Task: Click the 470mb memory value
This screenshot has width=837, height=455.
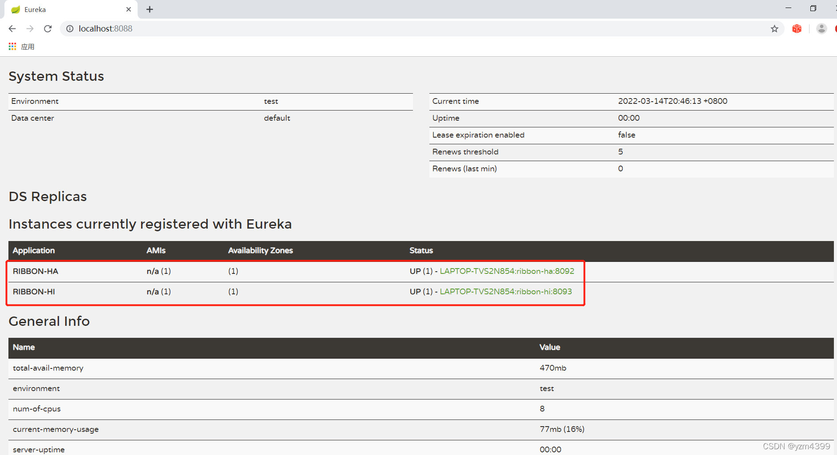Action: click(x=553, y=368)
